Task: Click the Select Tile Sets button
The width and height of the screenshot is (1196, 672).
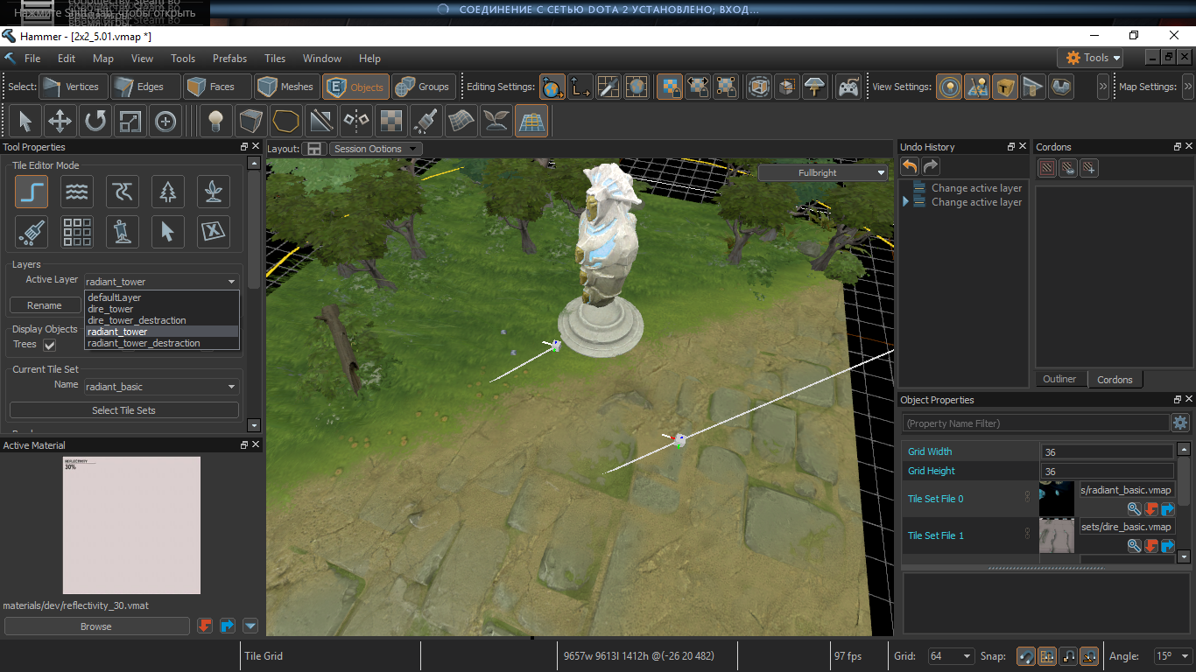Action: pos(123,410)
